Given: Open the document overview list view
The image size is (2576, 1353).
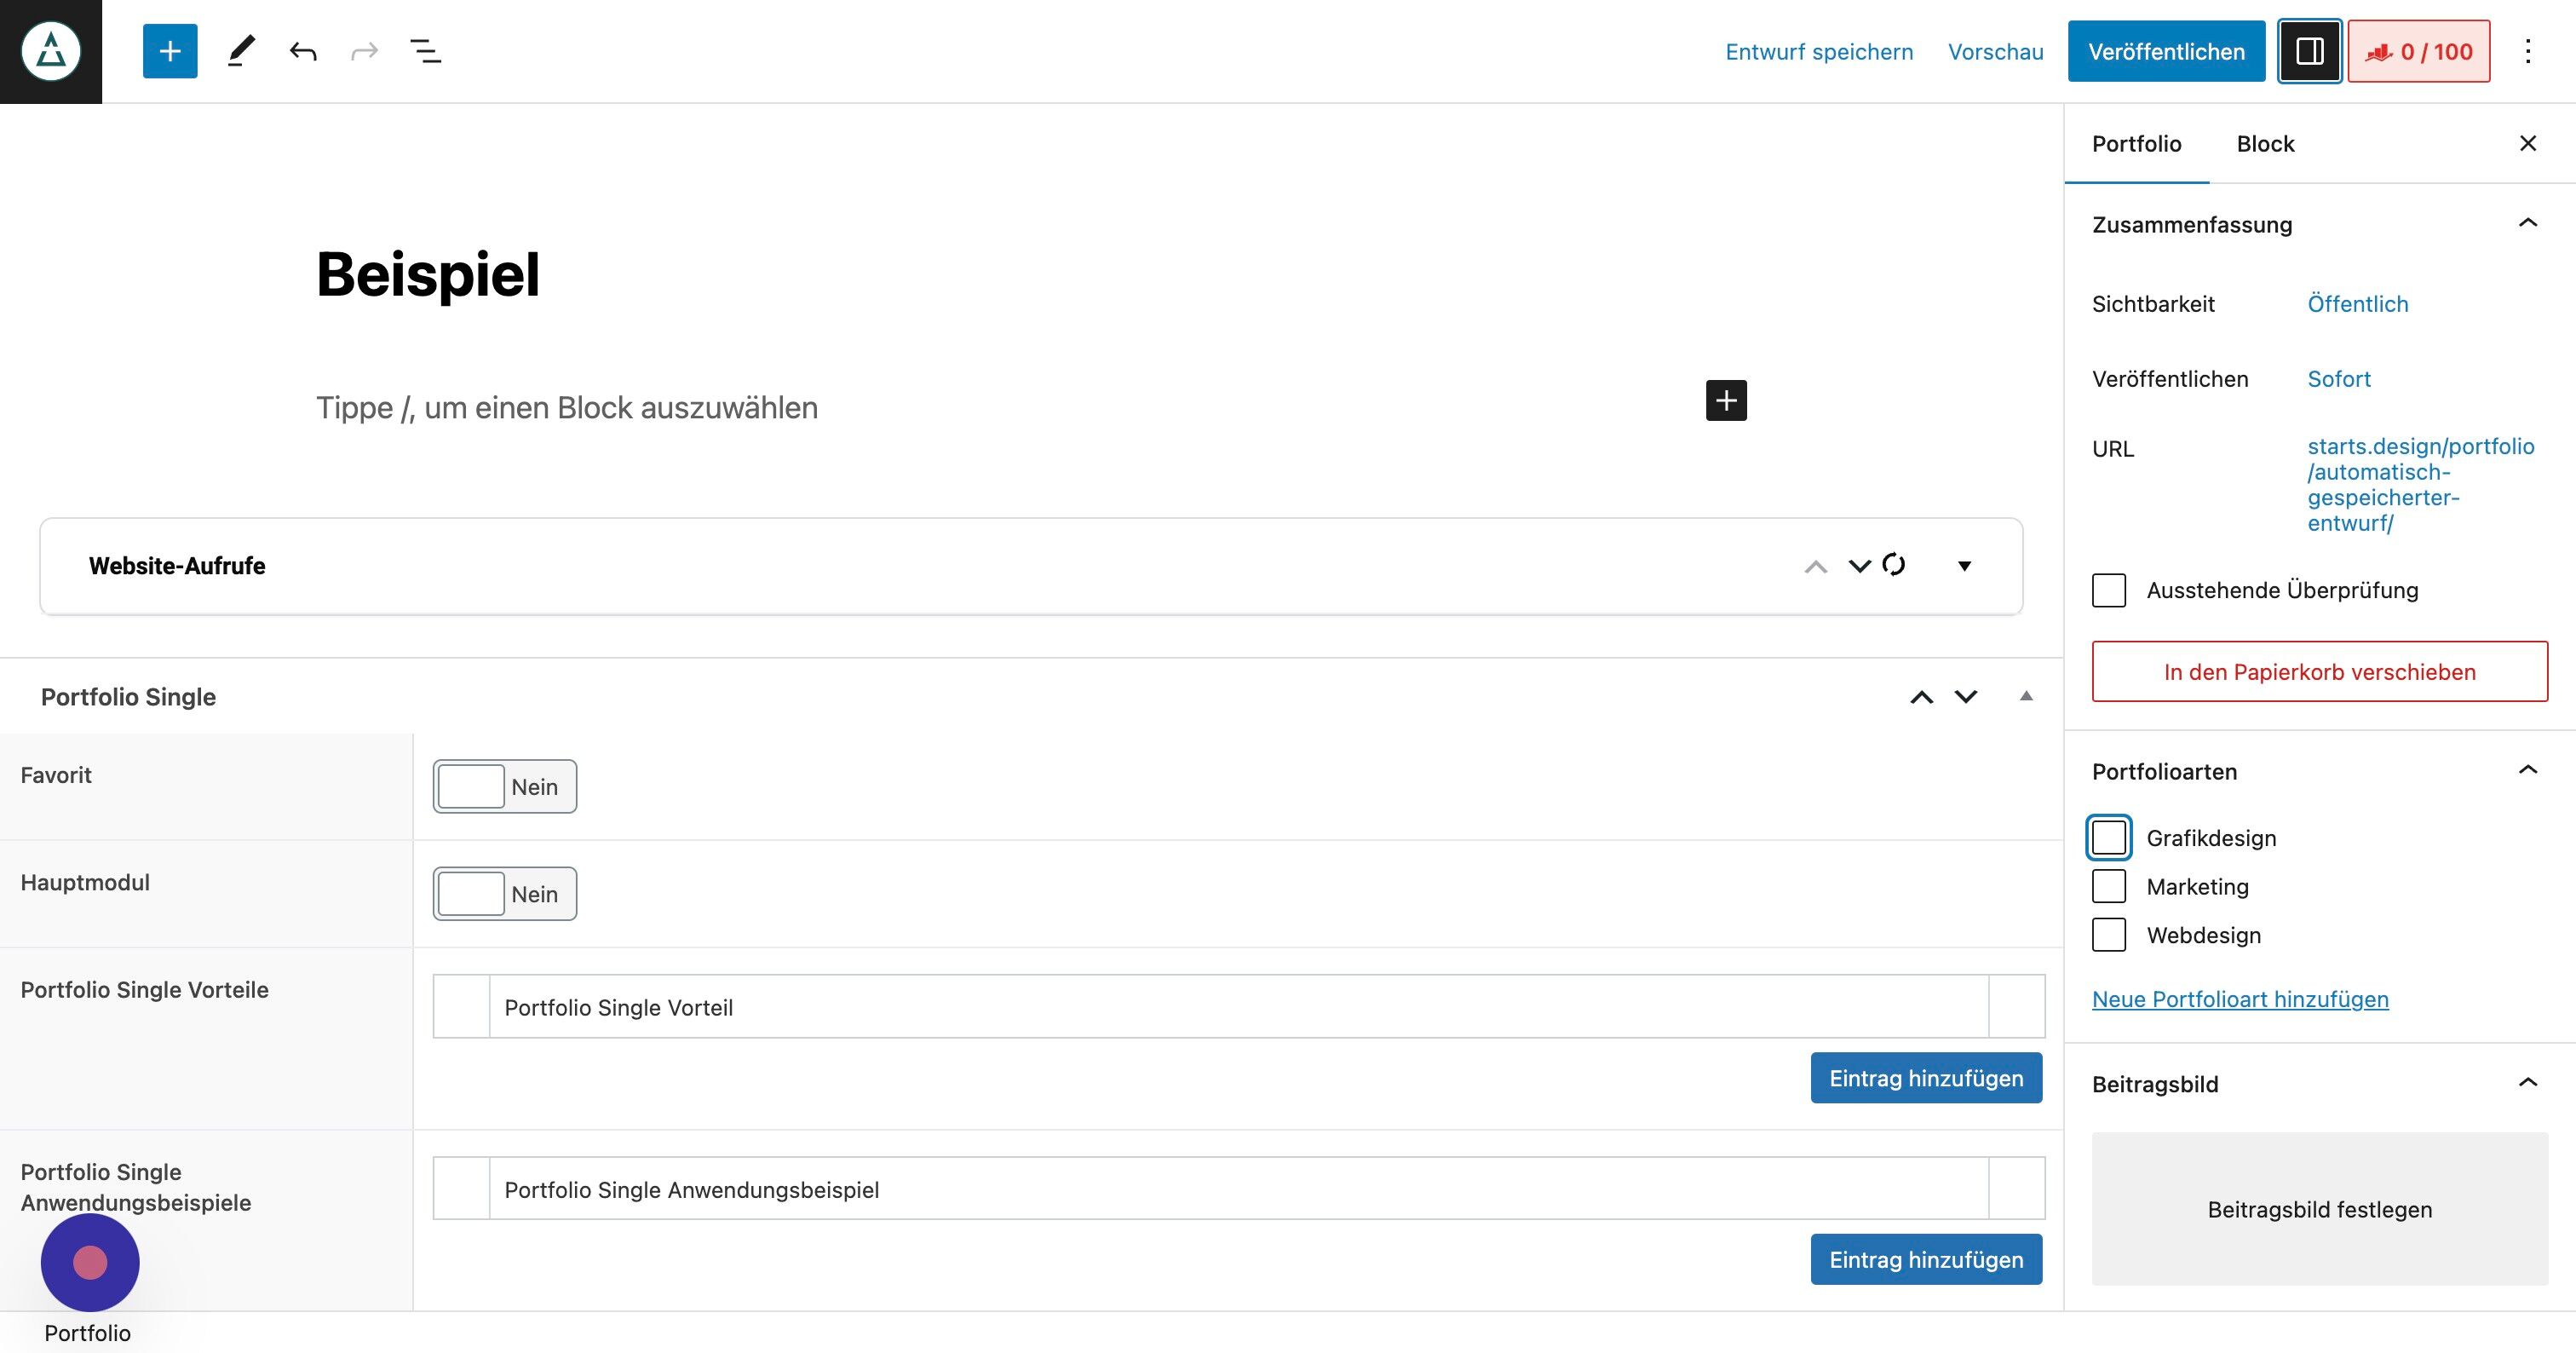Looking at the screenshot, I should click(x=426, y=51).
